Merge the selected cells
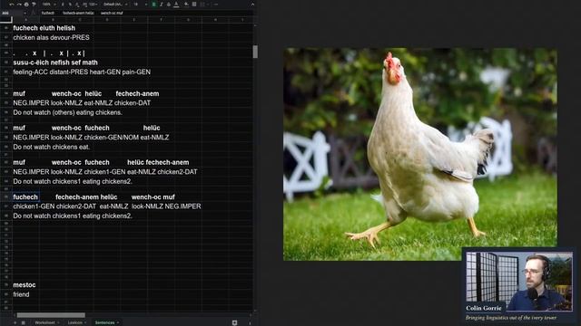 pos(202,5)
